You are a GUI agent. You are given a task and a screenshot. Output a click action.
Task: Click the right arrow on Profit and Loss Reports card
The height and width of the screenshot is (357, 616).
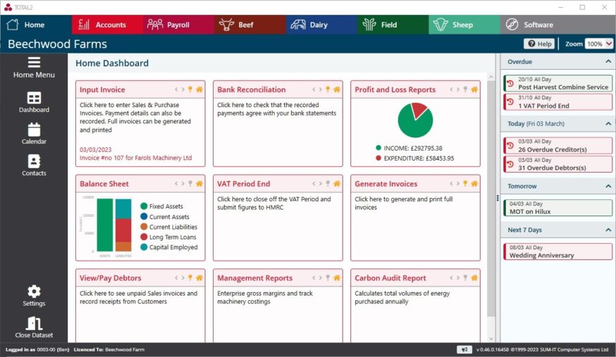pyautogui.click(x=457, y=90)
